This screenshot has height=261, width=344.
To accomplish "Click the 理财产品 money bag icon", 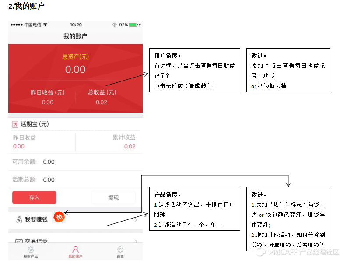I will [31, 249].
